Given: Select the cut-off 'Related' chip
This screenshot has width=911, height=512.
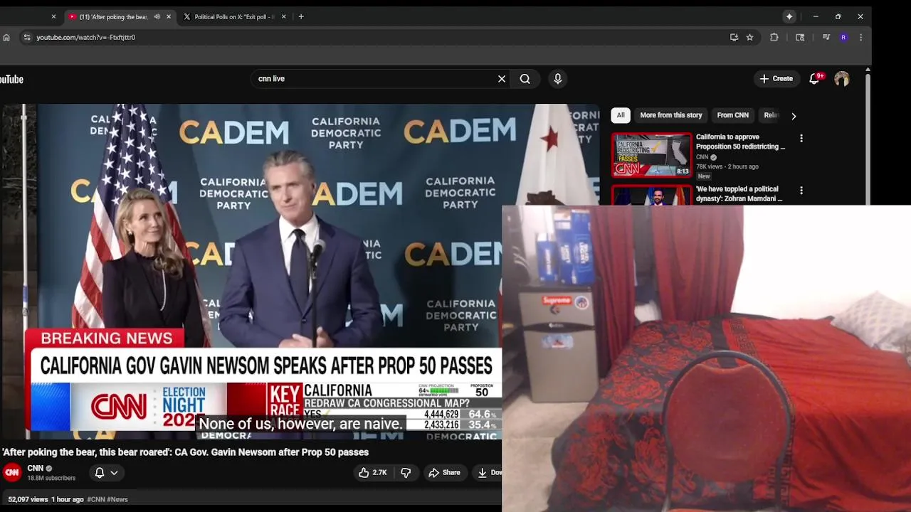Looking at the screenshot, I should (x=771, y=115).
